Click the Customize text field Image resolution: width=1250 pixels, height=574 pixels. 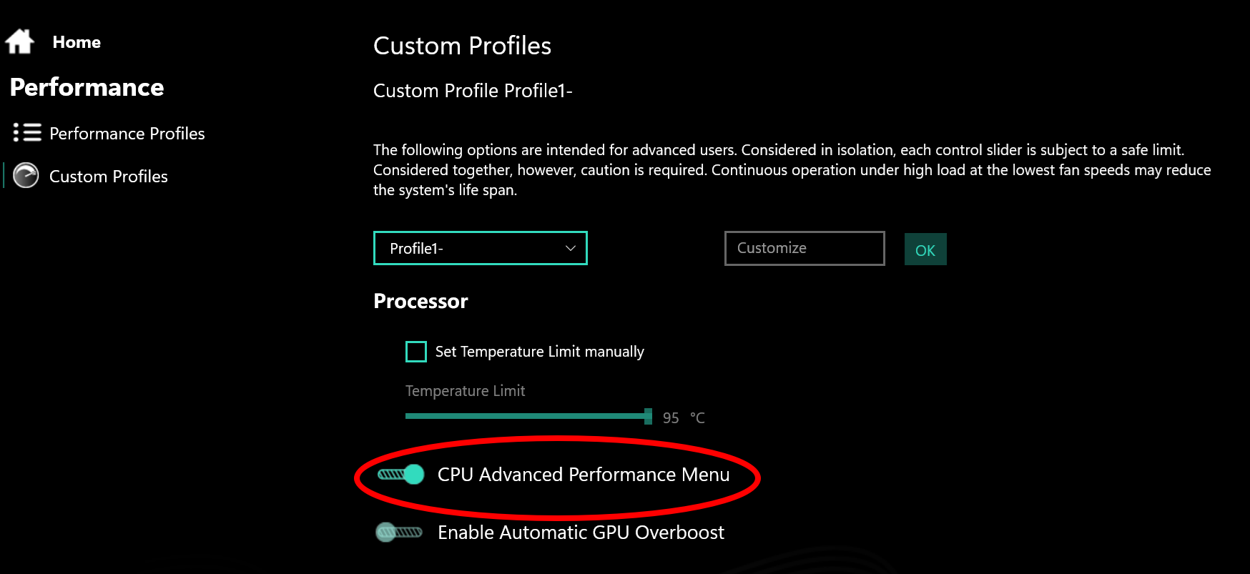804,248
